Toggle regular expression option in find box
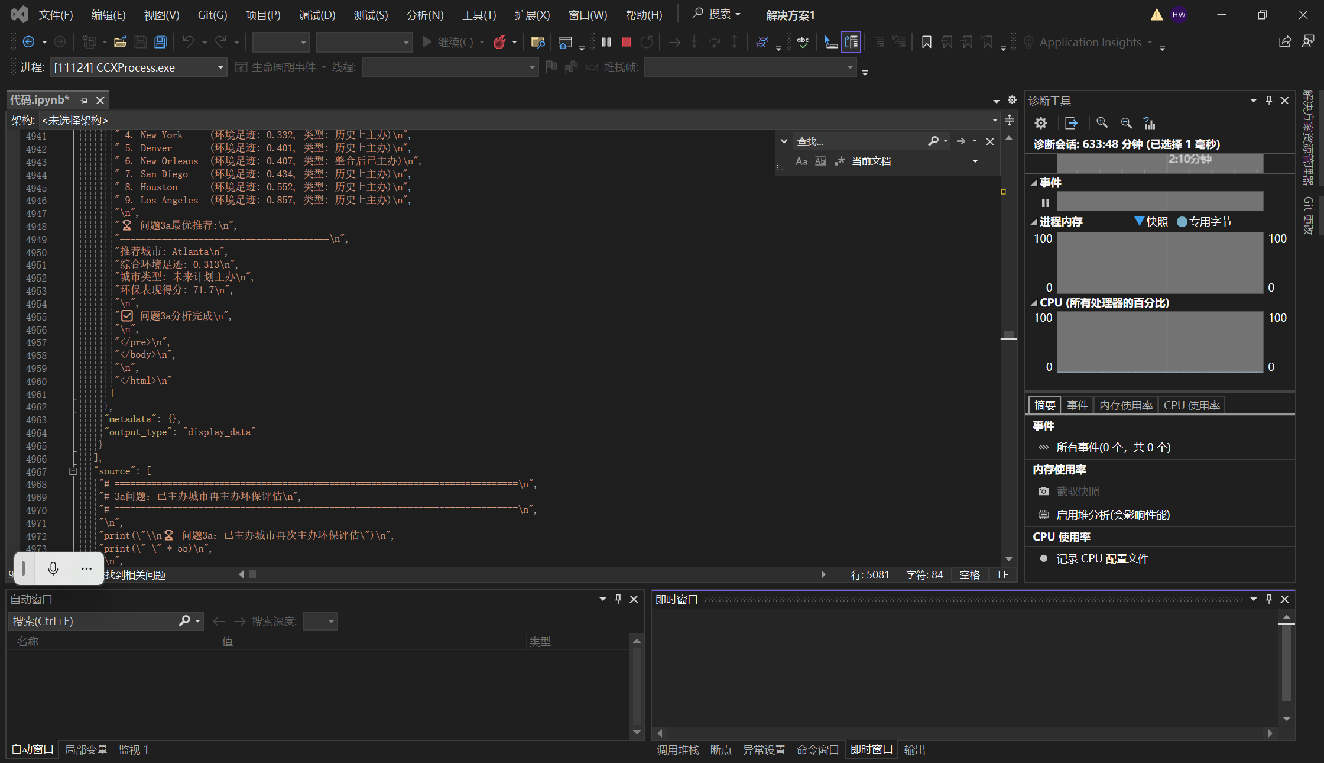 pos(839,161)
